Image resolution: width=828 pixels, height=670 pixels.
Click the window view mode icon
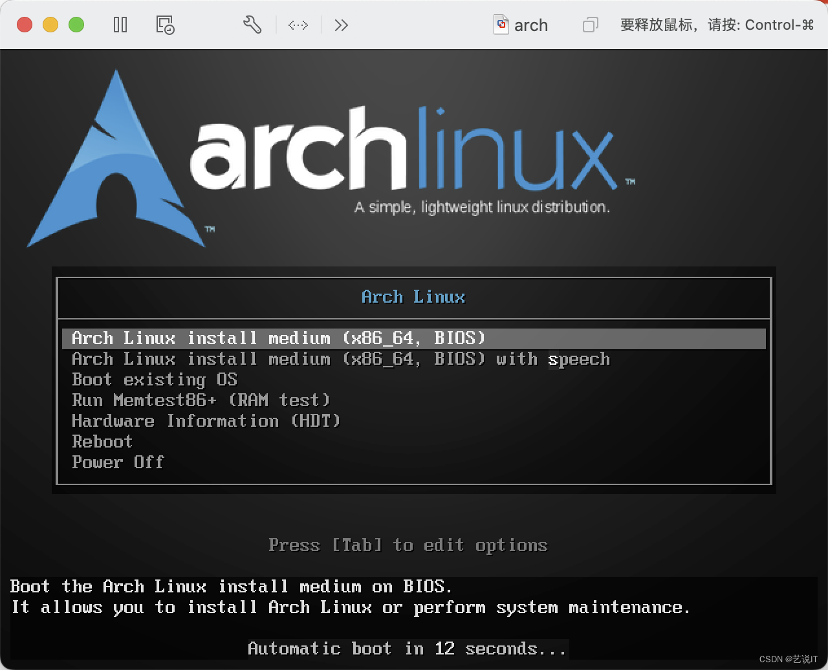click(x=590, y=25)
